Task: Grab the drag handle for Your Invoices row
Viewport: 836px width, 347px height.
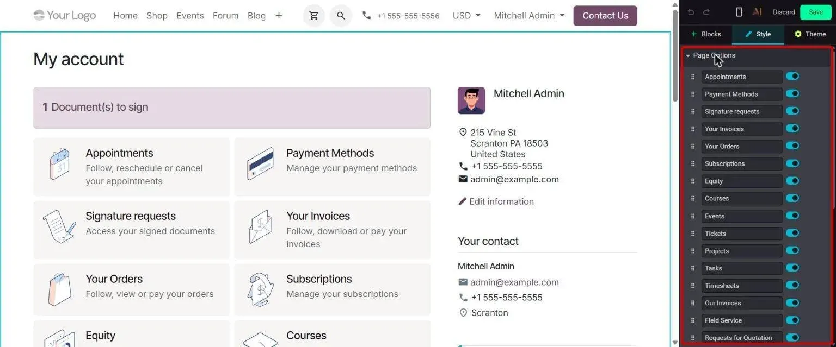Action: coord(693,129)
